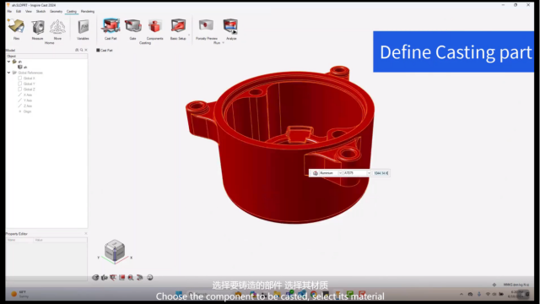Select the Global References folder label
540x304 pixels.
(x=30, y=73)
